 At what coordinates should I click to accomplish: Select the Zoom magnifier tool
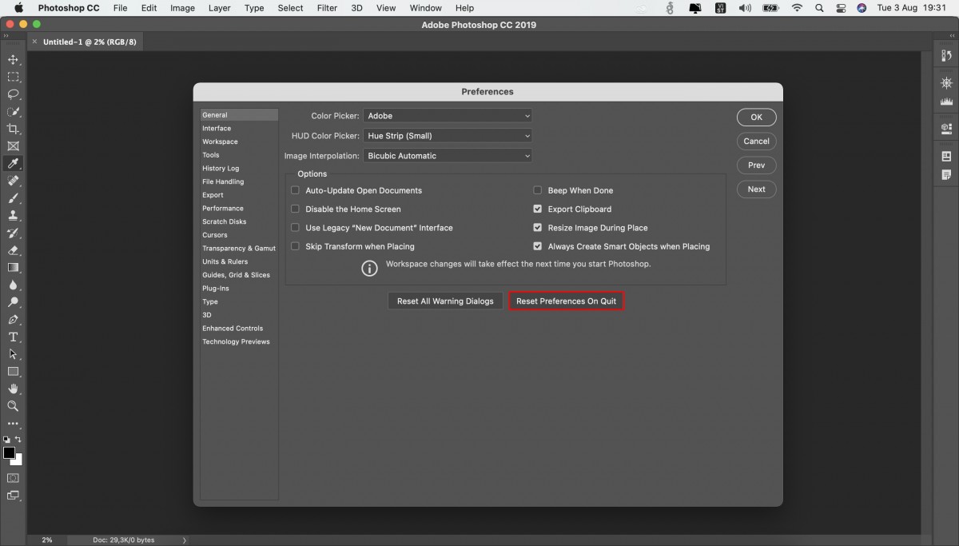13,406
